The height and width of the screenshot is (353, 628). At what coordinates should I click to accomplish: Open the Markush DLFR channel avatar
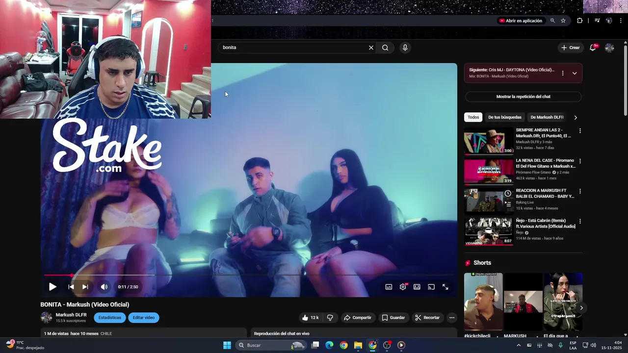pos(46,317)
